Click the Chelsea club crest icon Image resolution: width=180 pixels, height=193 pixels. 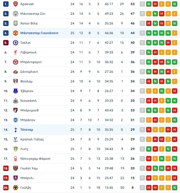(15, 43)
